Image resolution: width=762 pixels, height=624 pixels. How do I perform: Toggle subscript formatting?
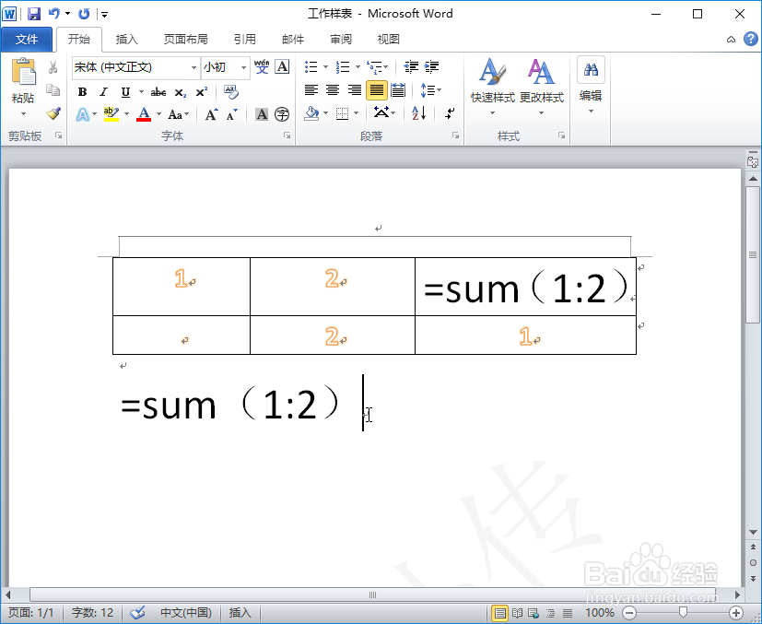click(x=181, y=91)
